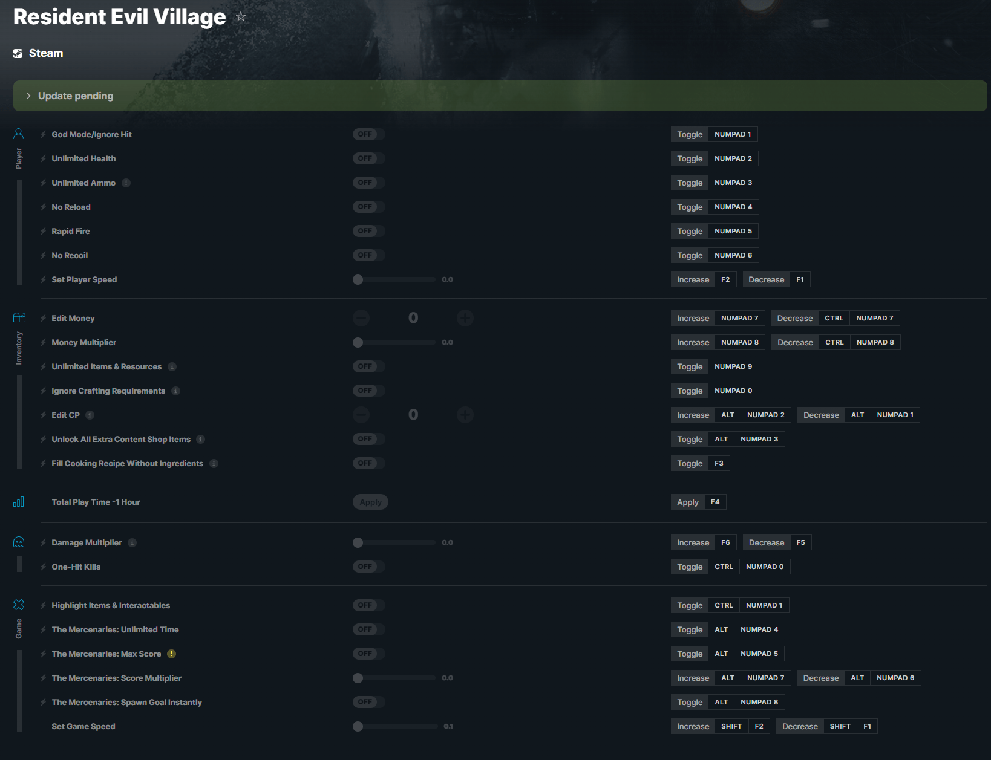
Task: Expand the Update pending banner chevron
Action: (x=28, y=96)
